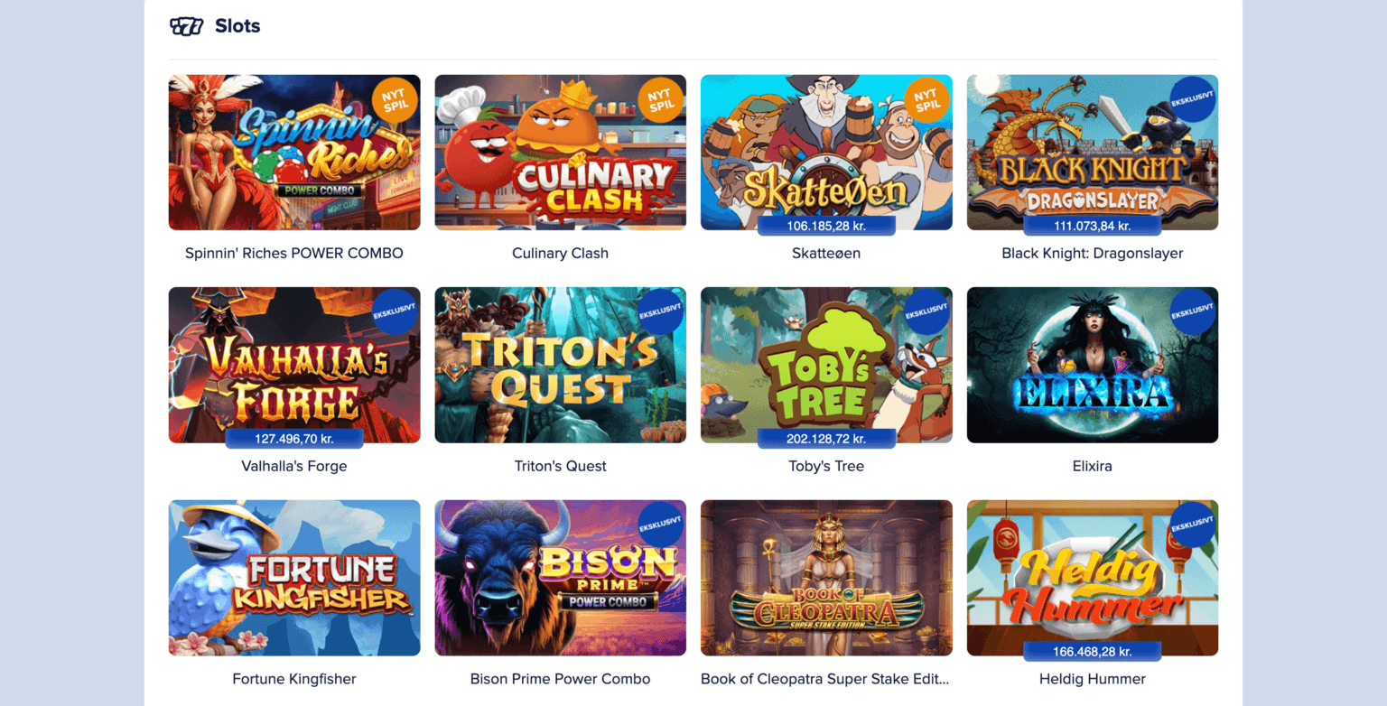The image size is (1387, 706).
Task: Click the NYT SPIL badge on Culinary Clash
Action: pos(661,100)
